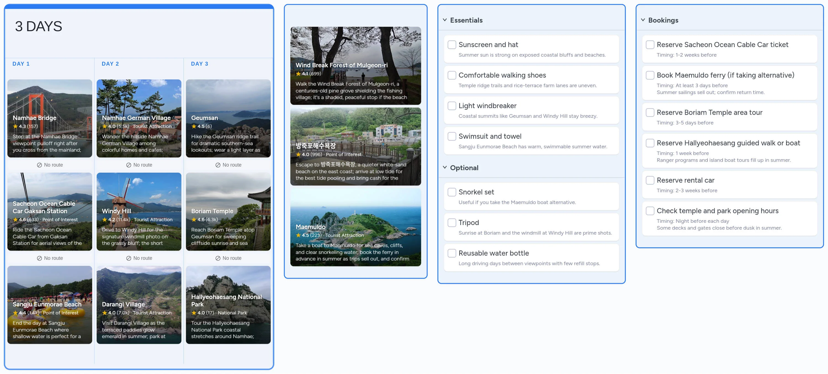Image resolution: width=828 pixels, height=374 pixels.
Task: Select the DAY 1 column header
Action: pos(21,64)
